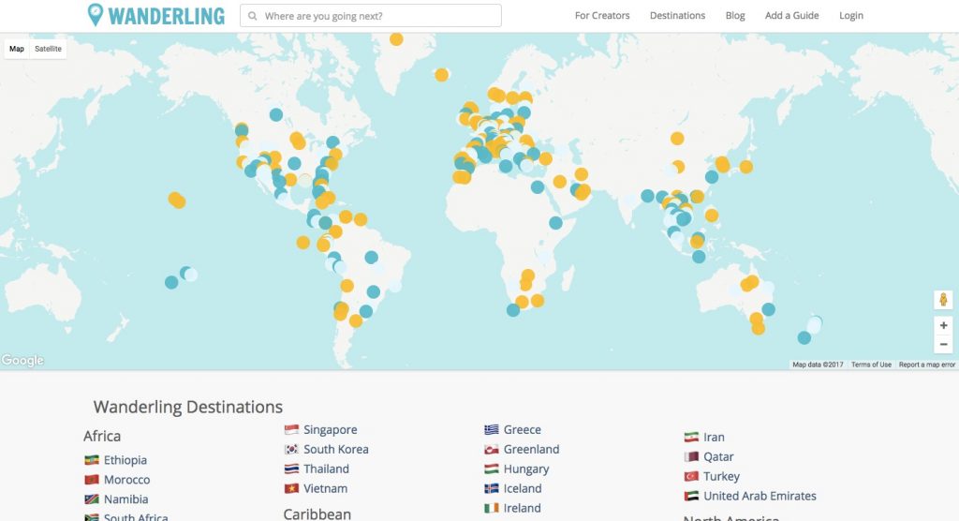Click the Login link

pos(850,16)
